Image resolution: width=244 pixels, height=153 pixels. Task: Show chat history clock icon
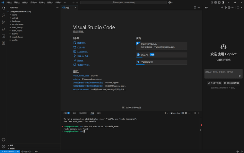click(x=225, y=7)
